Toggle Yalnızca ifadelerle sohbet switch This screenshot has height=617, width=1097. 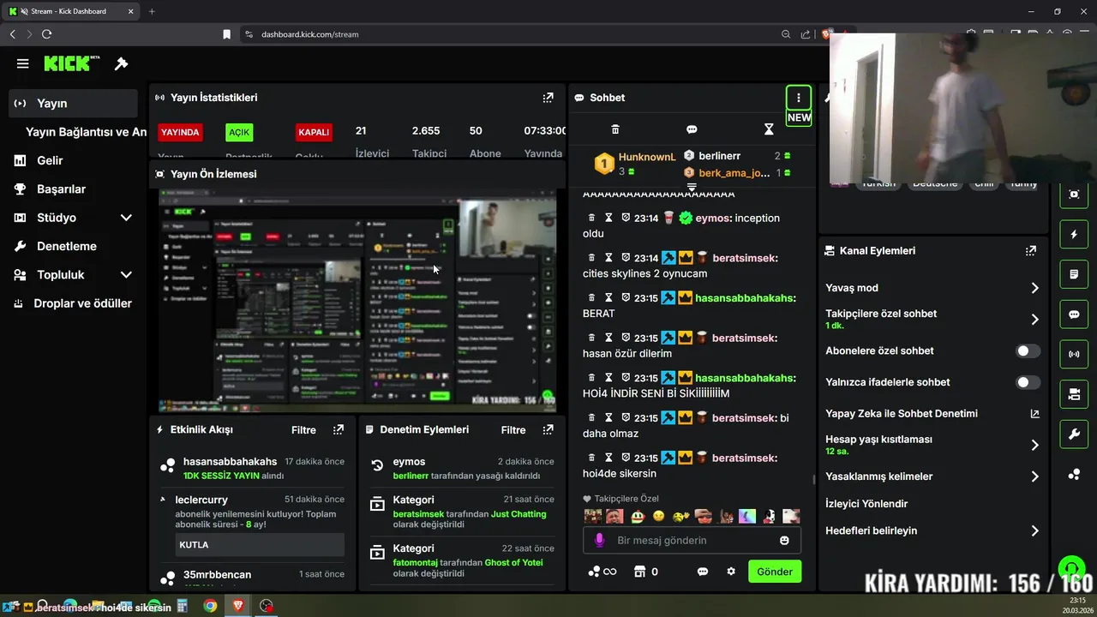[1028, 382]
